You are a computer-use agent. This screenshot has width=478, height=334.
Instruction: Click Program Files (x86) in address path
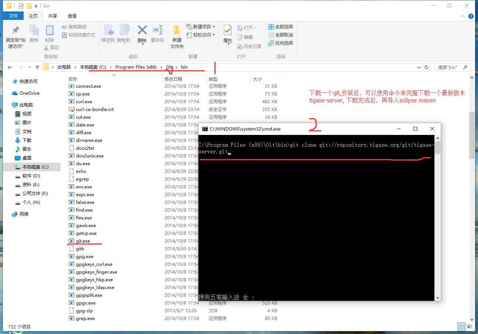(x=136, y=67)
